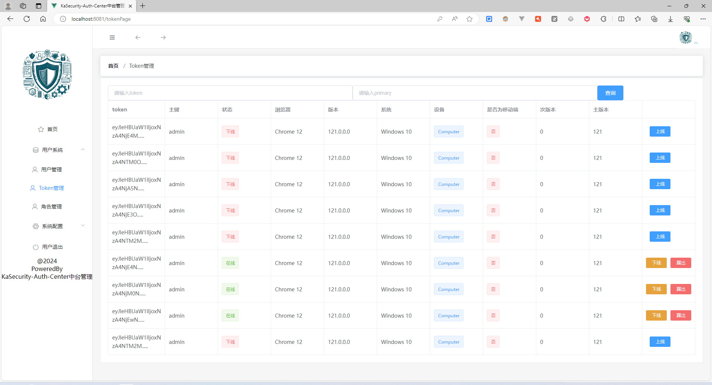712x385 pixels.
Task: Click the favorites star in address bar
Action: 469,19
